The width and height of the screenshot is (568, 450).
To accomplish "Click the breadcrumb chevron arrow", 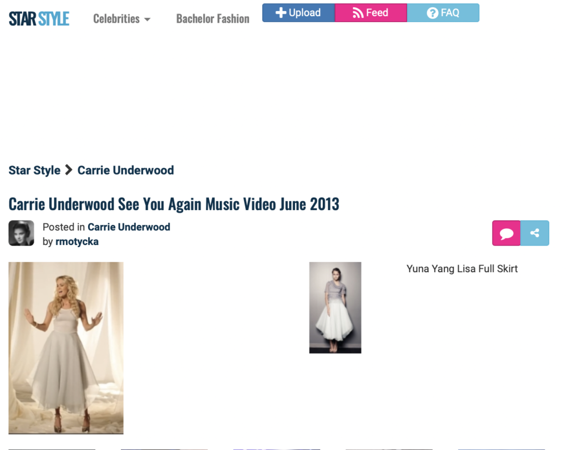I will point(69,170).
